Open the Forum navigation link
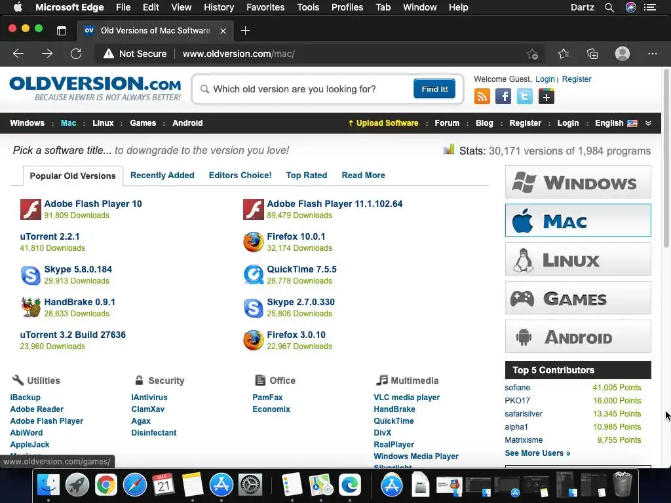671x503 pixels. [447, 123]
